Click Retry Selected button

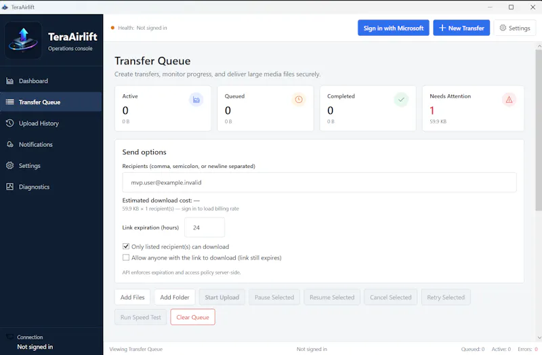[x=446, y=297]
